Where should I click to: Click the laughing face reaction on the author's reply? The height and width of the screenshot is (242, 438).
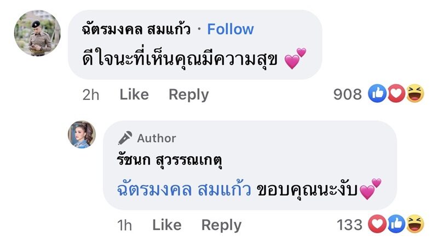tap(414, 223)
